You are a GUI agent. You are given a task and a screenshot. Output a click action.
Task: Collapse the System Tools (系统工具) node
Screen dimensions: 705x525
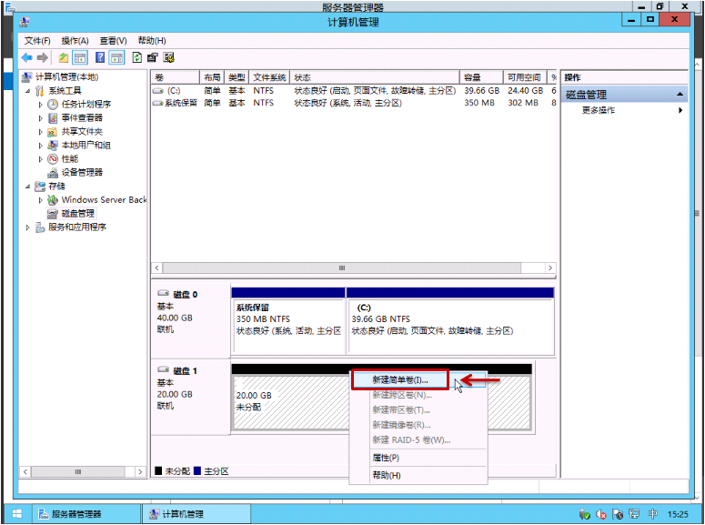point(28,91)
